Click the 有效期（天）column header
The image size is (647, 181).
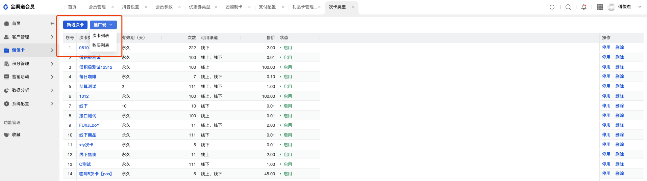point(133,38)
